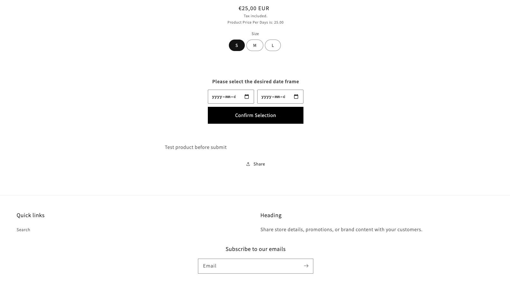Click the "Subscribe to our emails" heading

pyautogui.click(x=256, y=249)
